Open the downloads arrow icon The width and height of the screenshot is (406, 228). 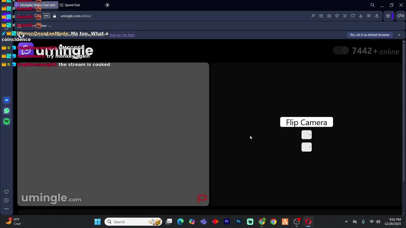(361, 16)
